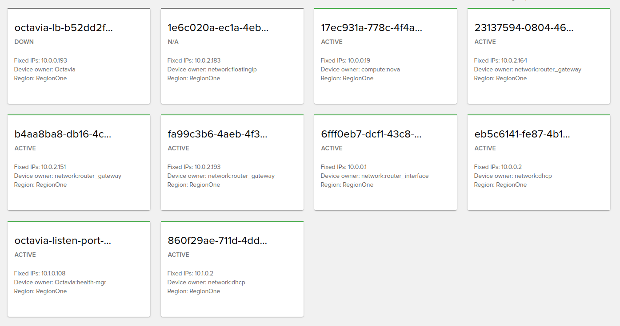Open port 17ec931a-778c-4f4a details
This screenshot has height=326, width=620.
coord(372,27)
